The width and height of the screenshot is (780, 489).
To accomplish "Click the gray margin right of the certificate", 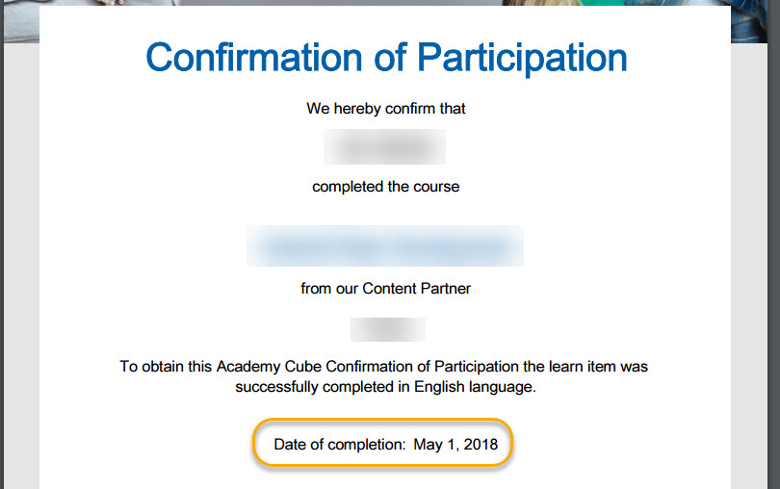I will (x=749, y=266).
